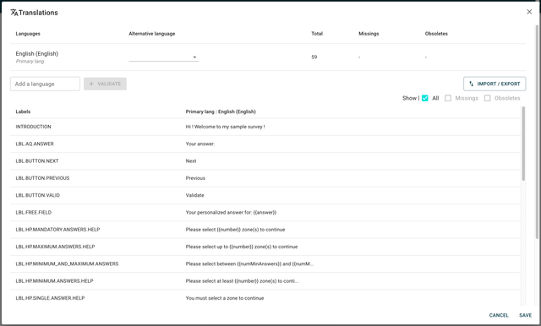The width and height of the screenshot is (541, 326).
Task: Click the Translations language icon in the header
Action: coord(14,13)
